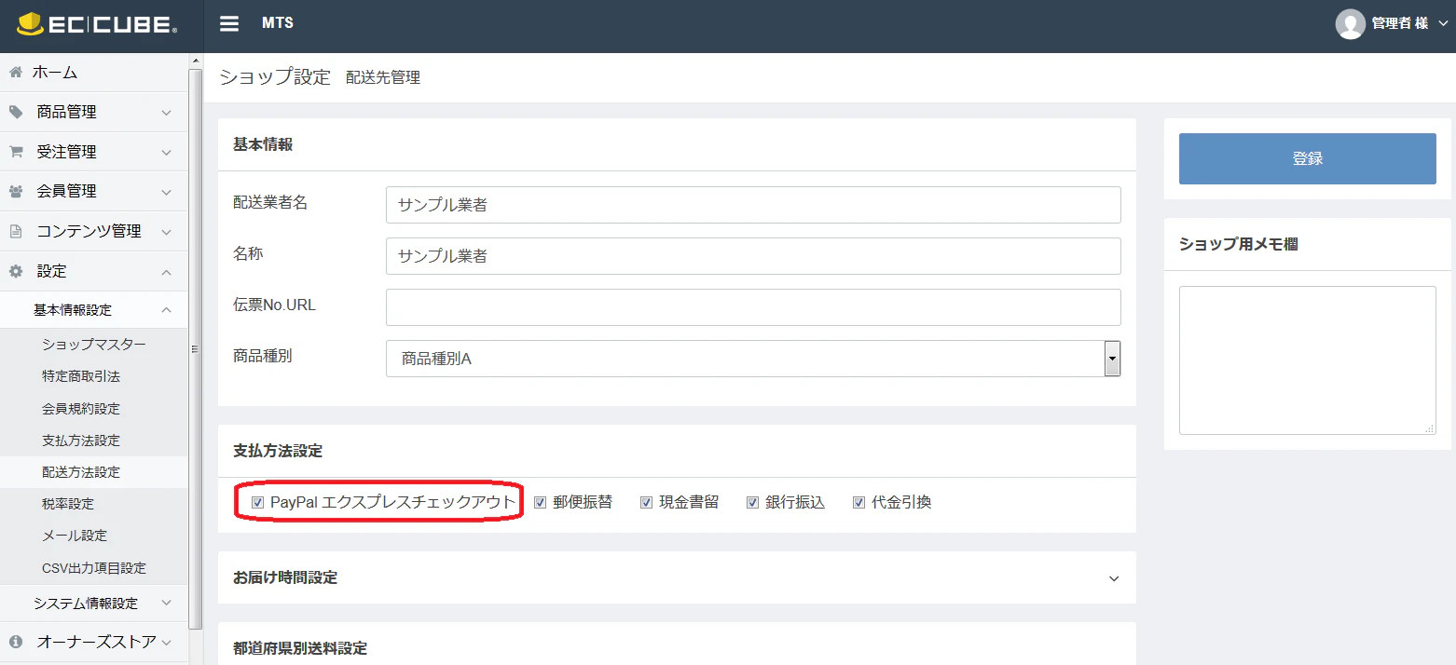Expand the 受注管理 menu chevron
This screenshot has height=665, width=1456.
(x=167, y=153)
